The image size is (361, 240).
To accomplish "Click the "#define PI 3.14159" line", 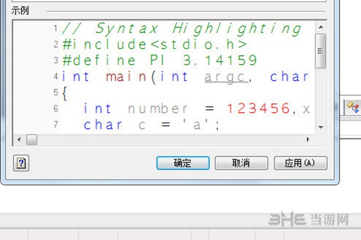I will click(x=160, y=61).
